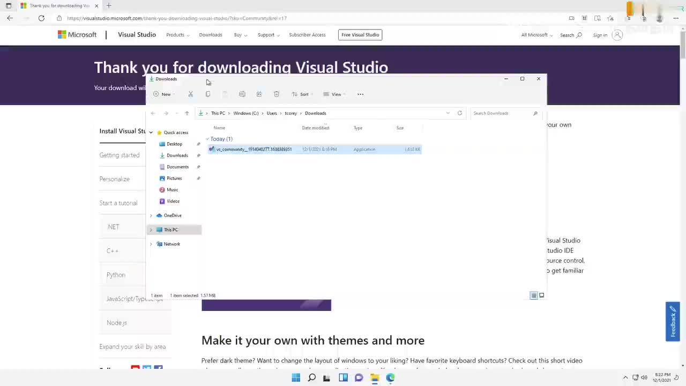The height and width of the screenshot is (386, 686).
Task: Click the Microsoft logo on the page
Action: coord(77,35)
